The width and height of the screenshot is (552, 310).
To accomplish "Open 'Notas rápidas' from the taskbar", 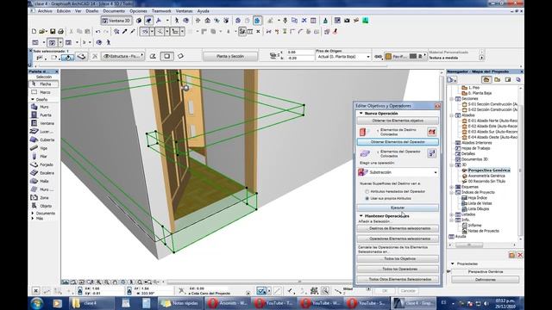I will [181, 303].
